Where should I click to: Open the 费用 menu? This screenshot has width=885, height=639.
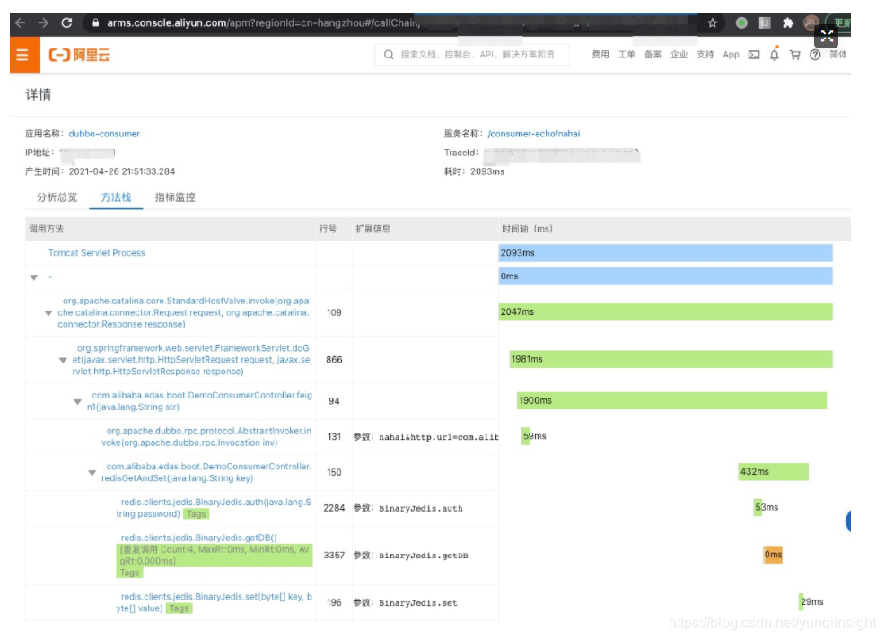[x=600, y=55]
